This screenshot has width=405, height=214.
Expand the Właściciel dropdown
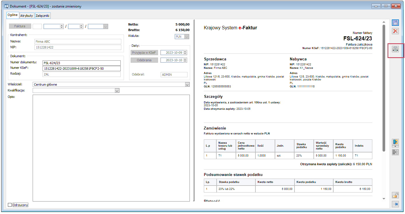pyautogui.click(x=187, y=84)
